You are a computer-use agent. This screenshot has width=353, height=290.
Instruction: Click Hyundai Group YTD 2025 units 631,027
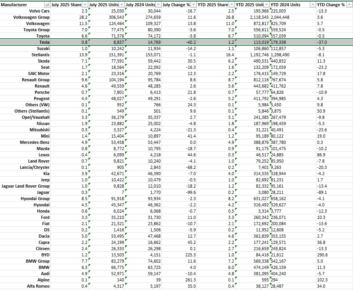tap(252, 199)
